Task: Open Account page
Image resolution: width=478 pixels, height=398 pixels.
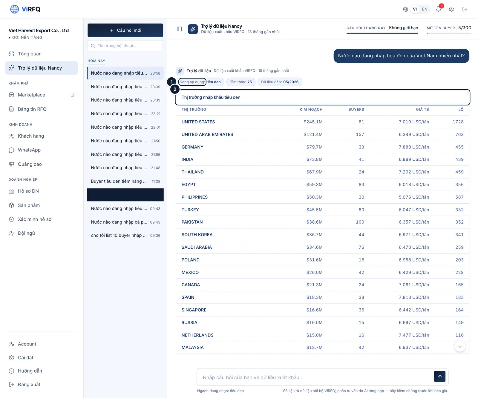Action: [x=42, y=344]
